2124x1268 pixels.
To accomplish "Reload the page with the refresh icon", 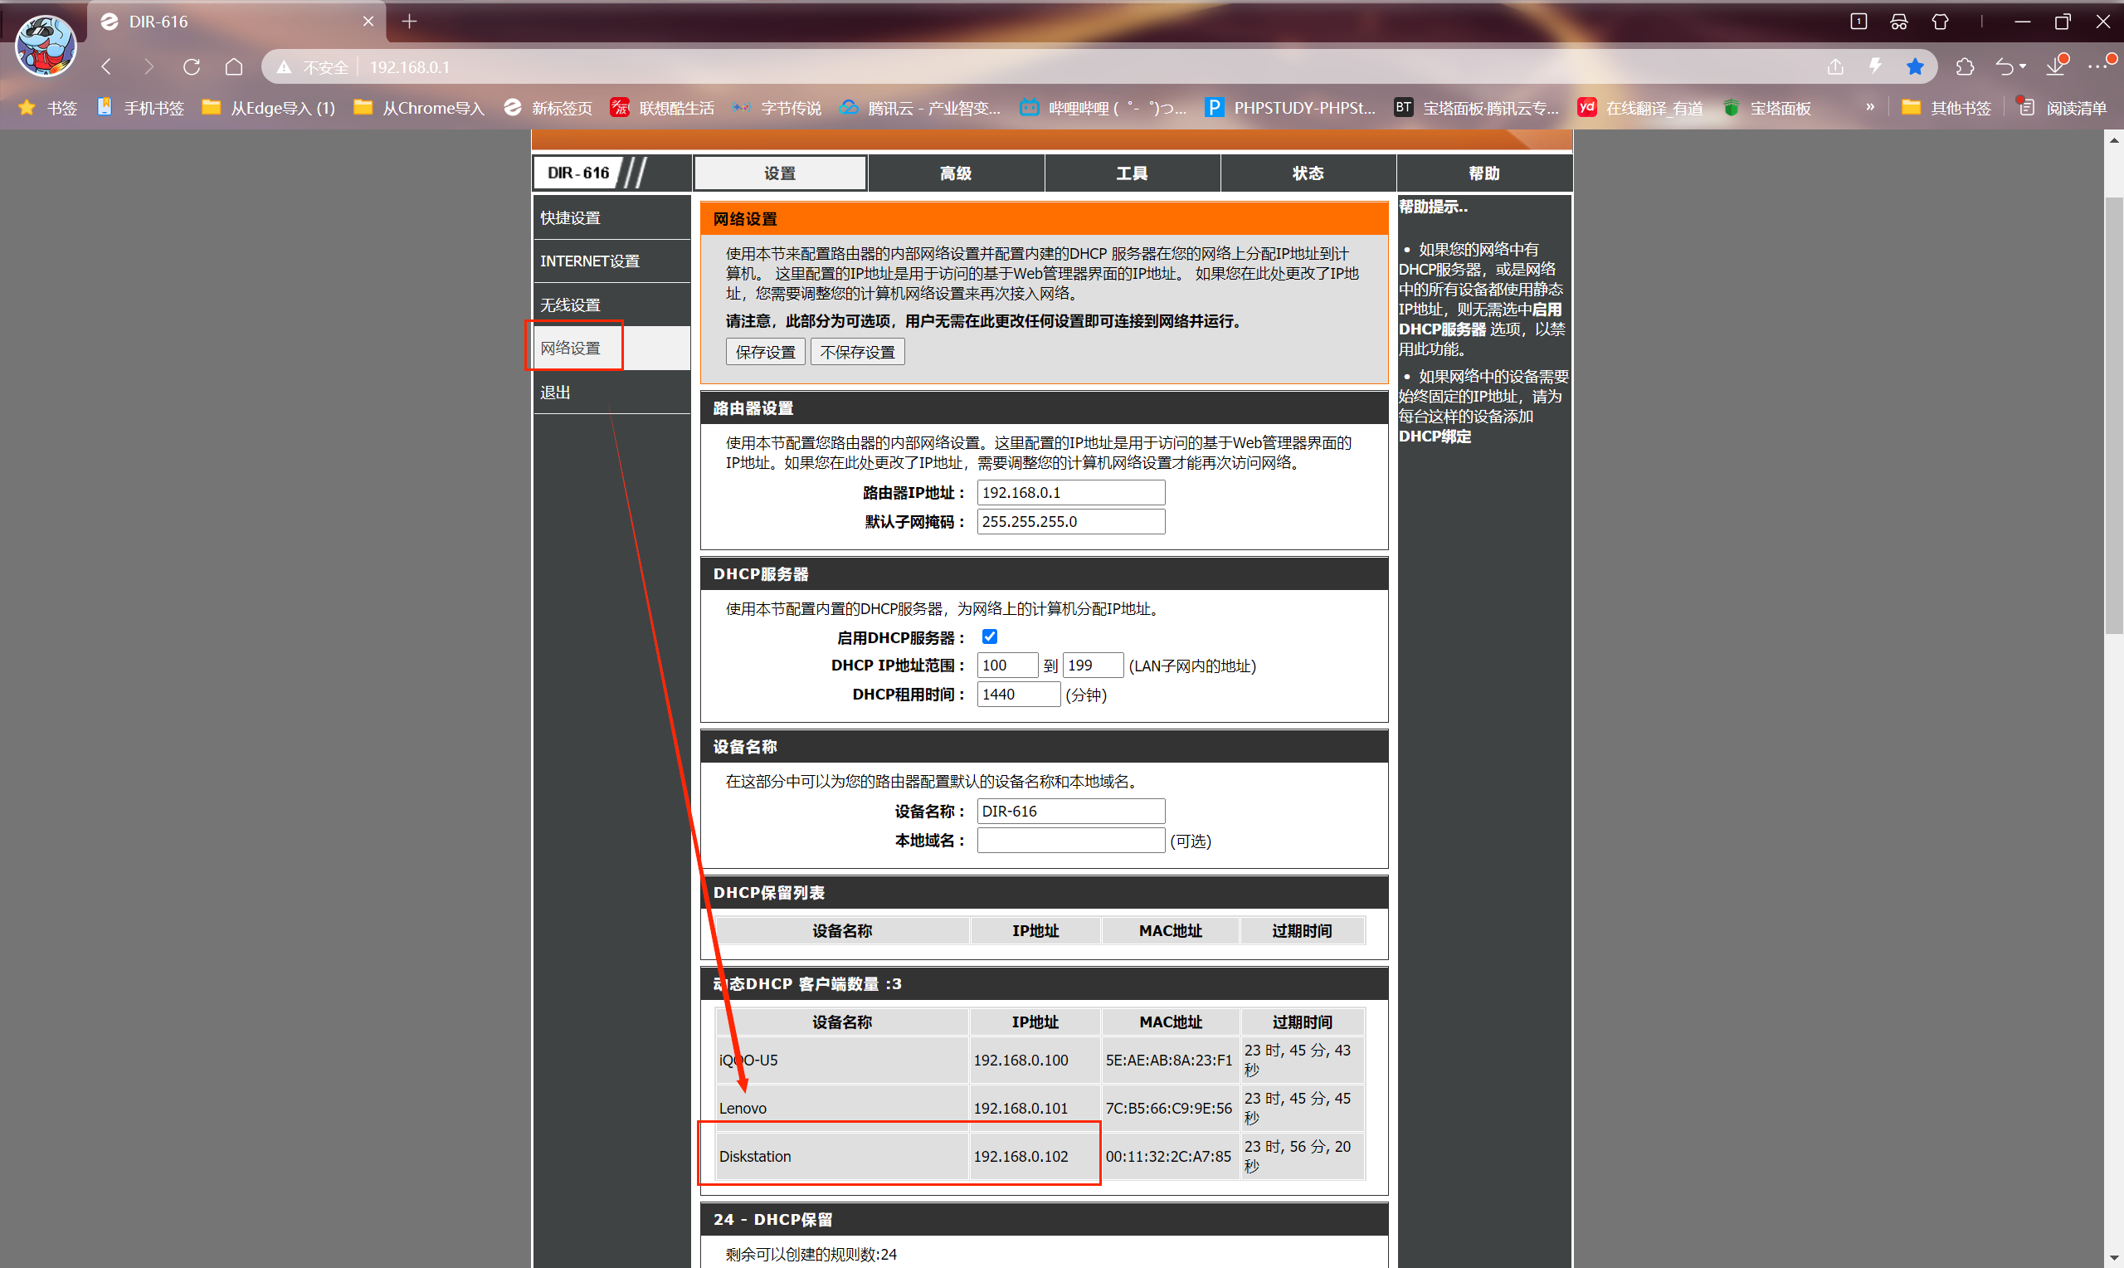I will pos(192,66).
